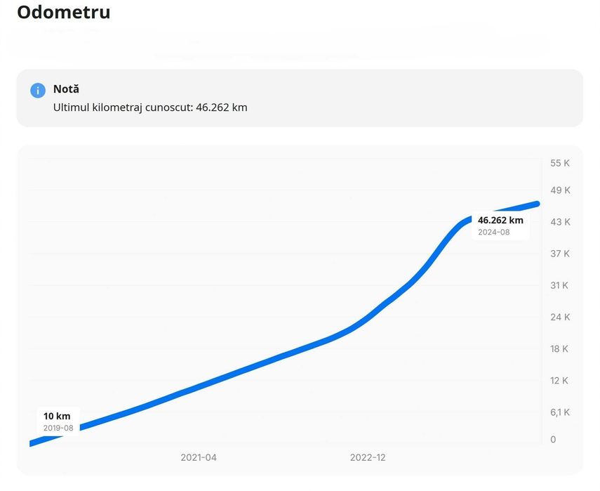
Task: Select the 46.262 km data tooltip
Action: 500,225
